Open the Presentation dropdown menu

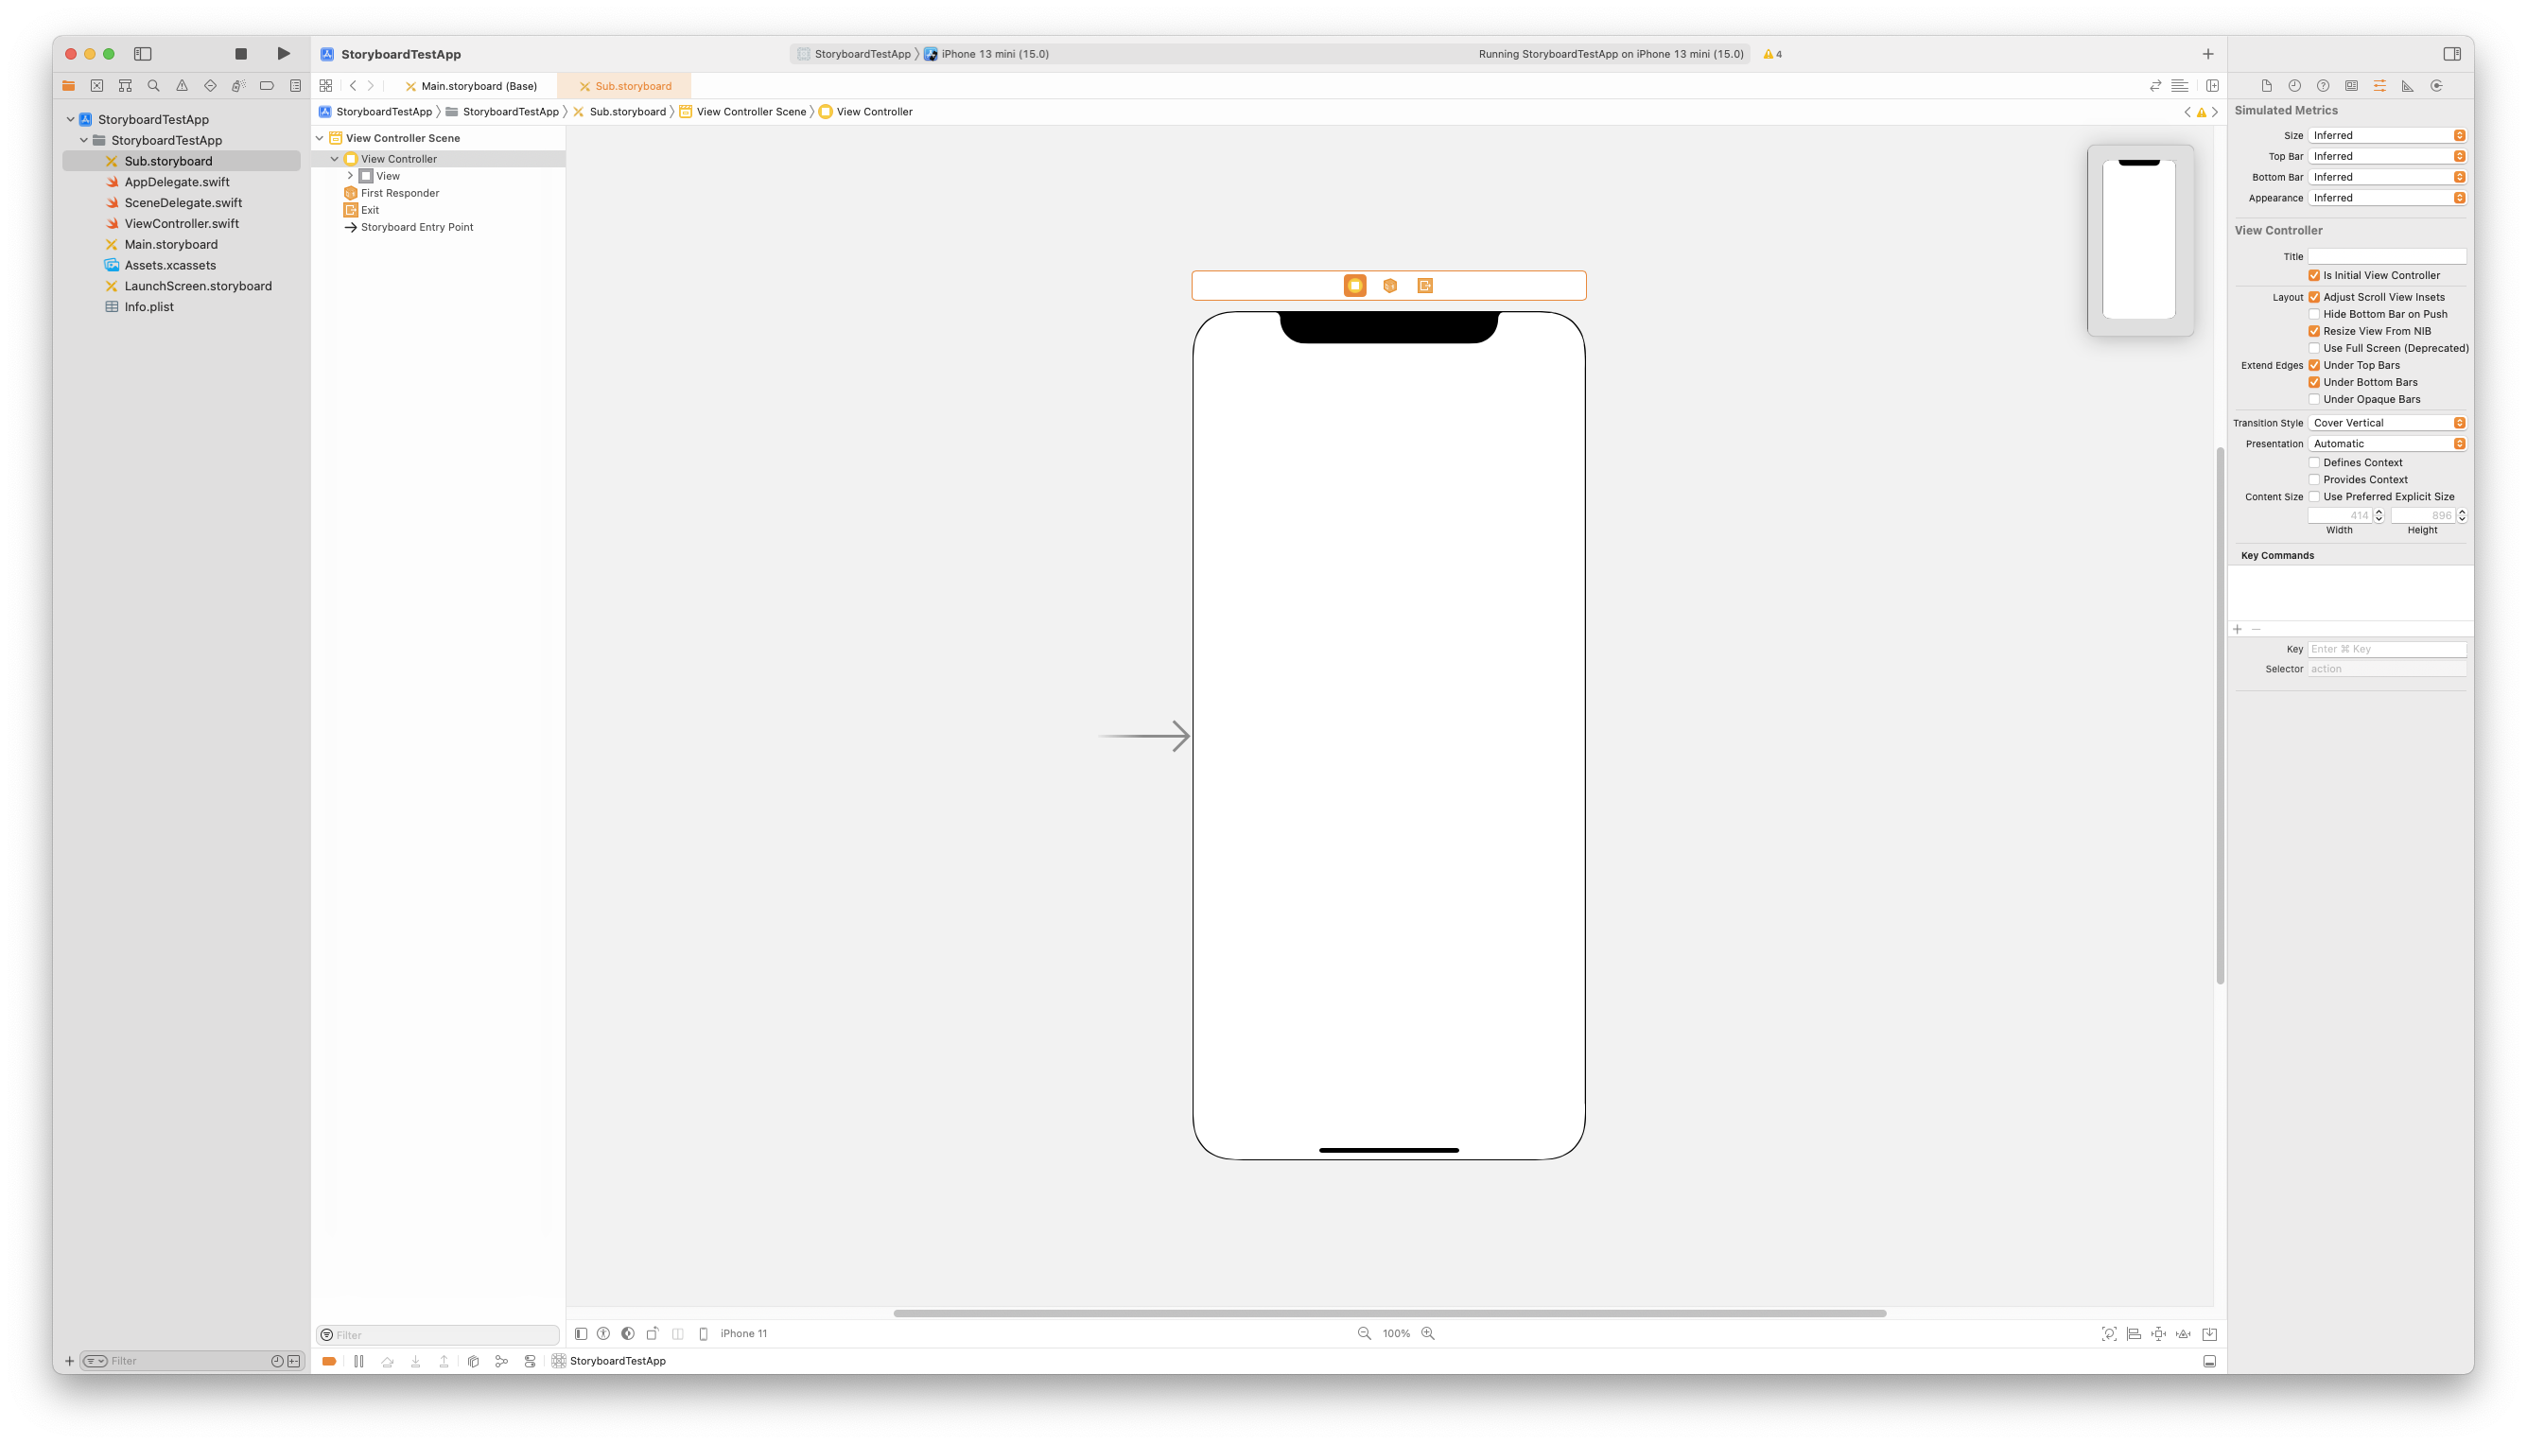pyautogui.click(x=2386, y=444)
